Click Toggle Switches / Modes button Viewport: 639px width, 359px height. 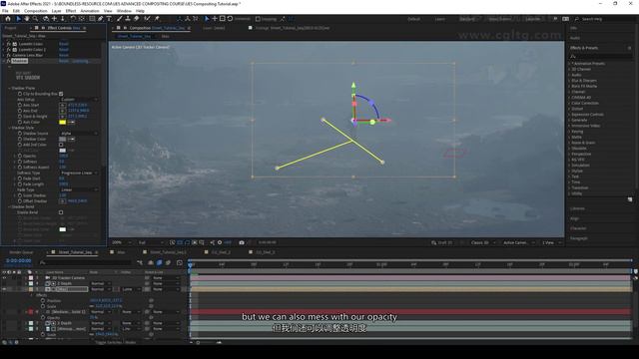point(116,343)
